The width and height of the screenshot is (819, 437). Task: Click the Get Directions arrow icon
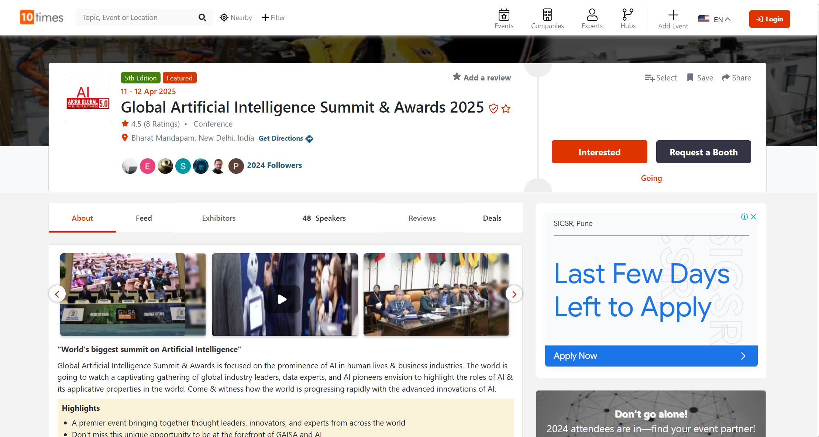(x=309, y=139)
